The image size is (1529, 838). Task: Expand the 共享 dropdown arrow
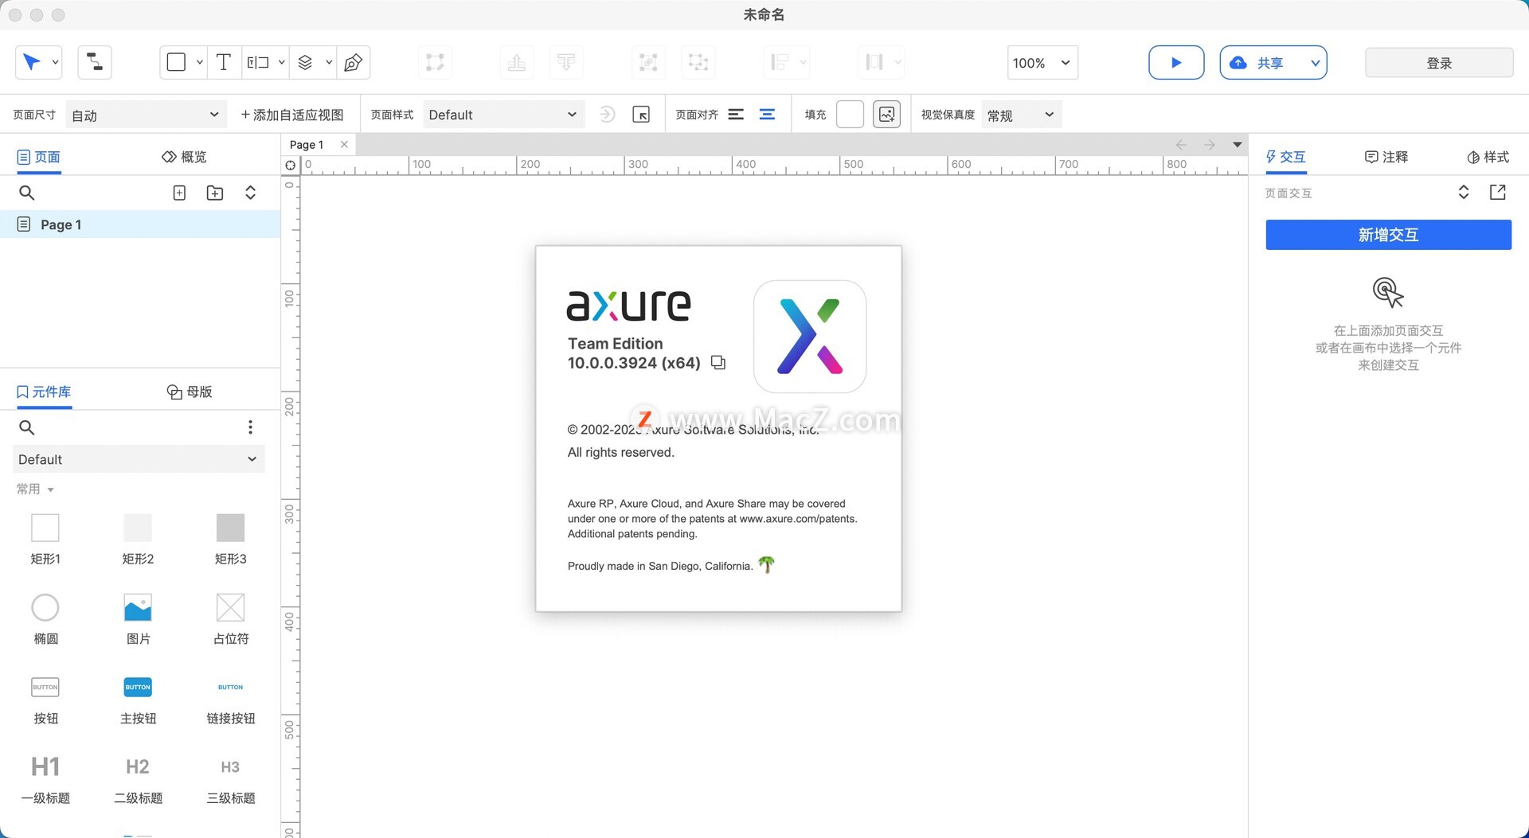1315,63
